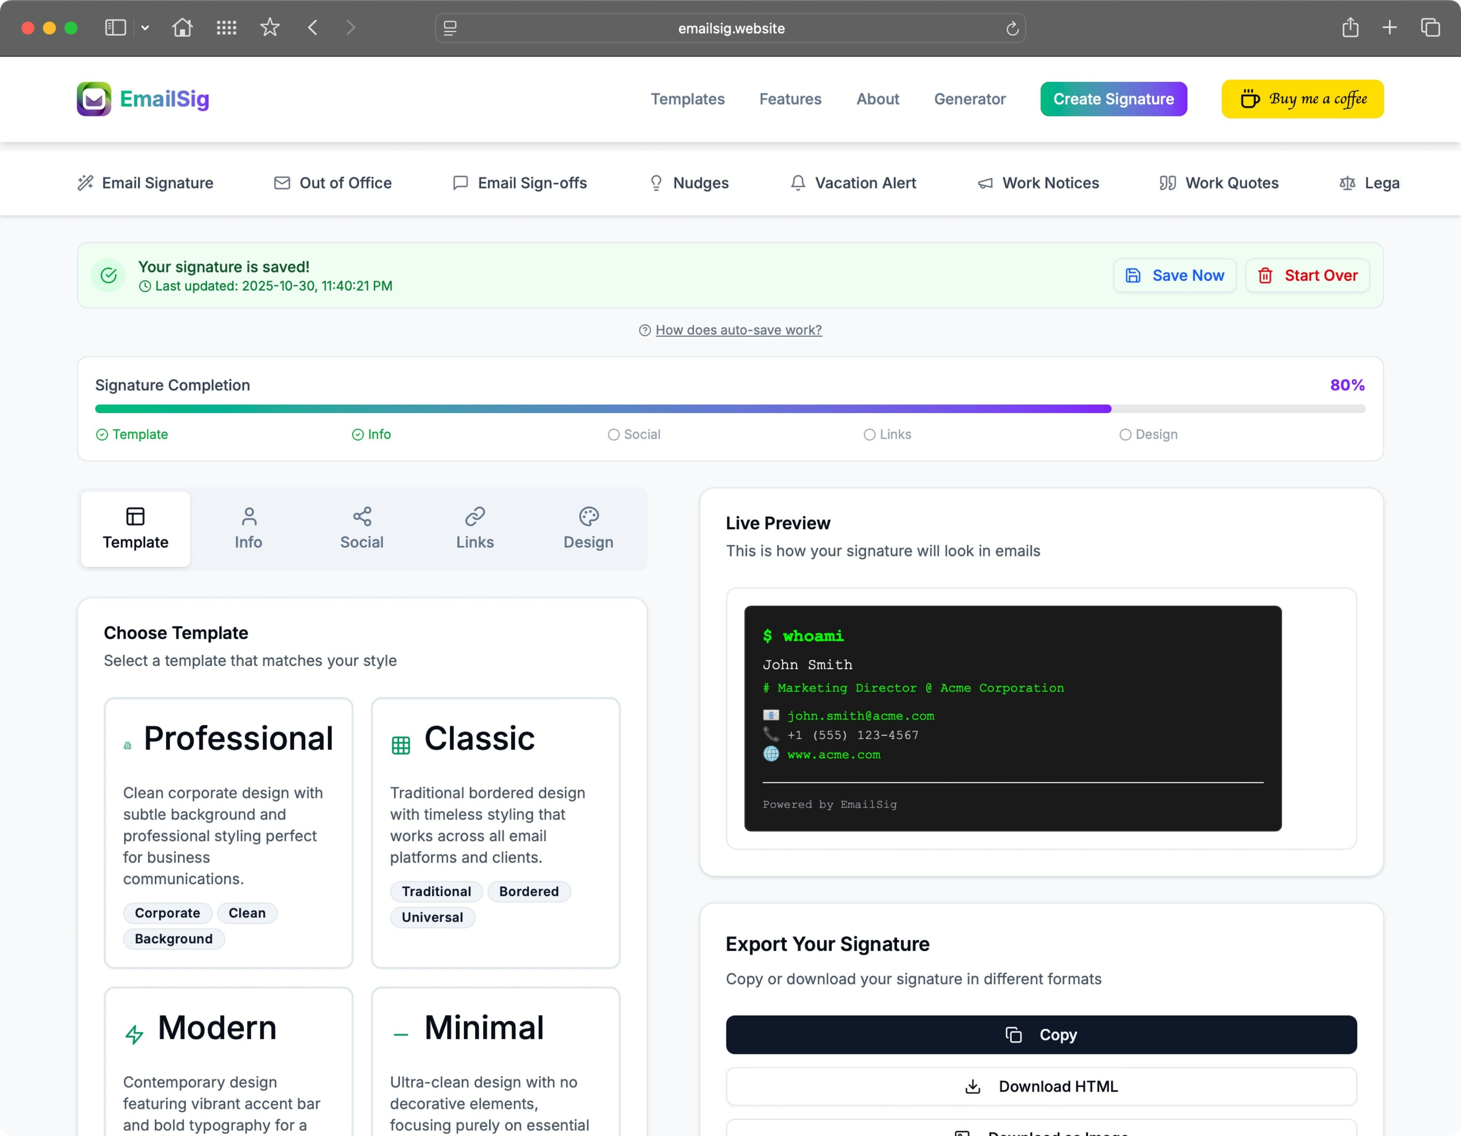This screenshot has height=1136, width=1461.
Task: Switch to the Design tab
Action: coord(588,529)
